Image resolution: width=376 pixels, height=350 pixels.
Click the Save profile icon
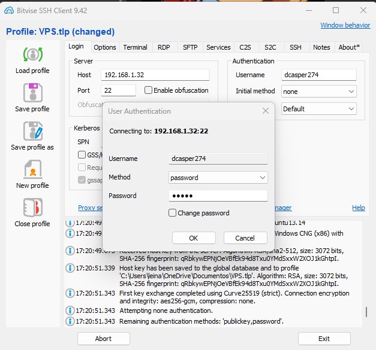[x=32, y=93]
